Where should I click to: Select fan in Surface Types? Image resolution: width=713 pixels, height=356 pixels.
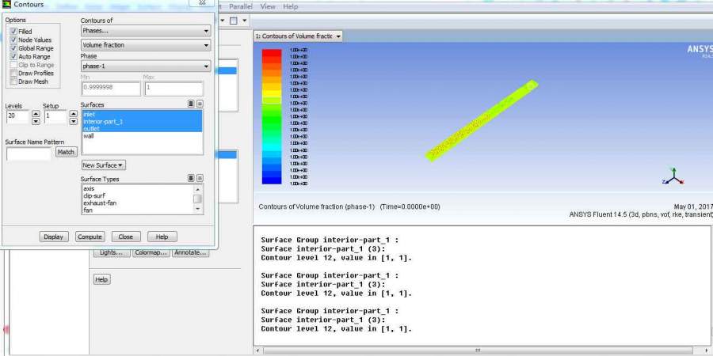[x=137, y=210]
